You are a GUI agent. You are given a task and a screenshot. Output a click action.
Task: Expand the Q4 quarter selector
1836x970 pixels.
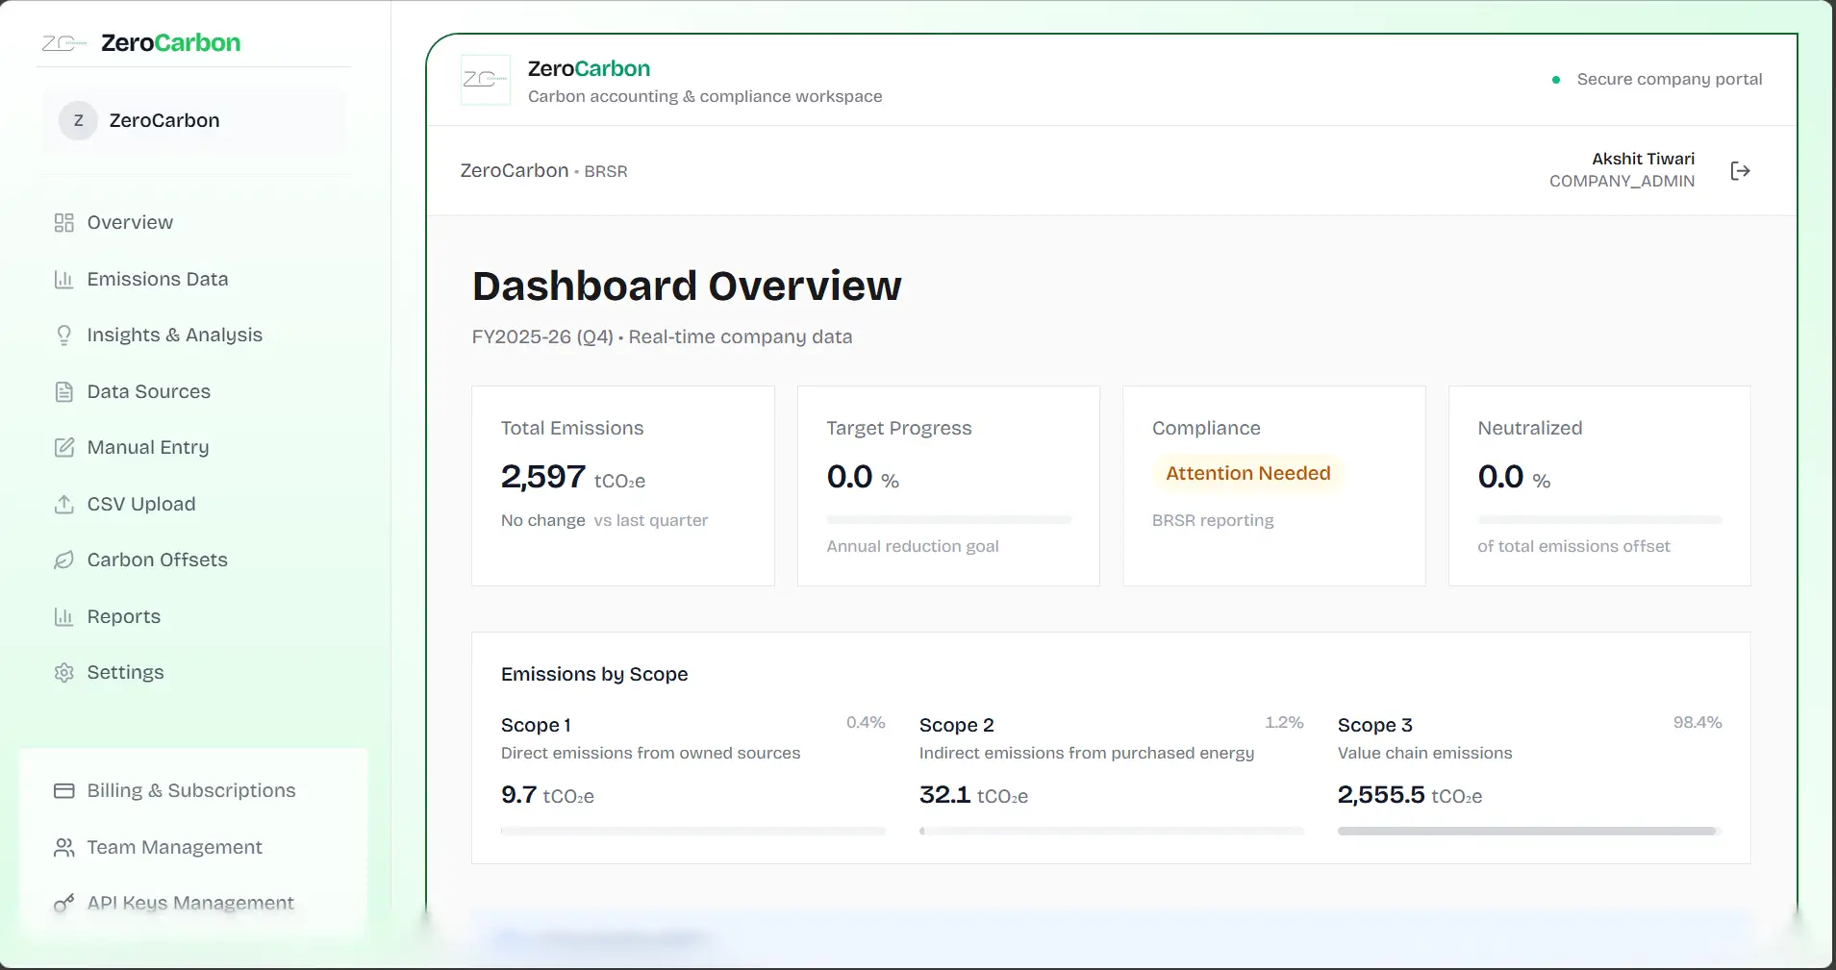click(596, 336)
